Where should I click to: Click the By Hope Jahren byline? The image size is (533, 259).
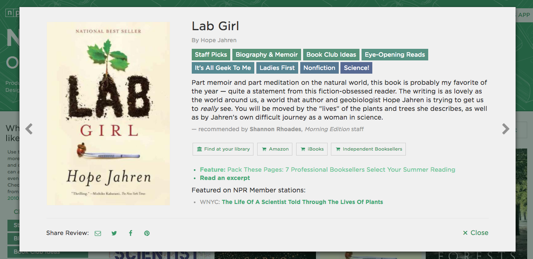coord(214,40)
